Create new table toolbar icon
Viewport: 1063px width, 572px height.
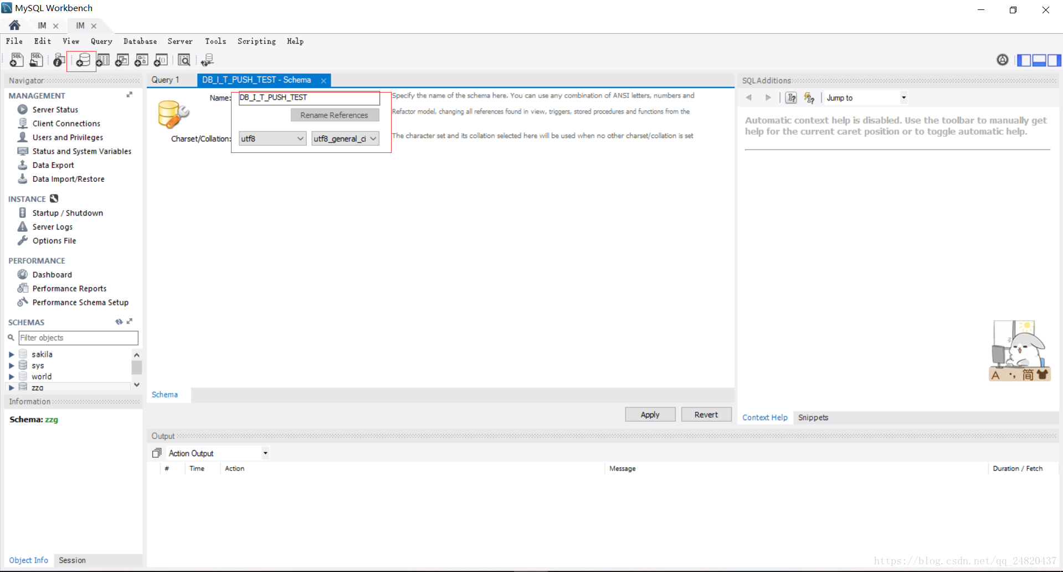102,60
